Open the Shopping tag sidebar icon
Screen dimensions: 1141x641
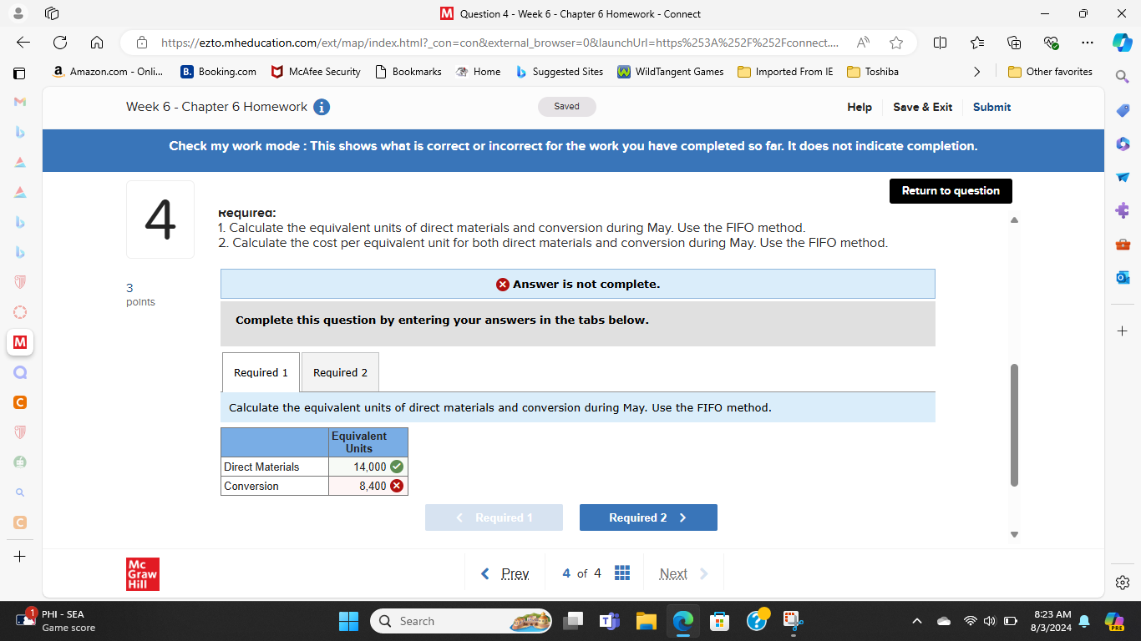pyautogui.click(x=1122, y=110)
